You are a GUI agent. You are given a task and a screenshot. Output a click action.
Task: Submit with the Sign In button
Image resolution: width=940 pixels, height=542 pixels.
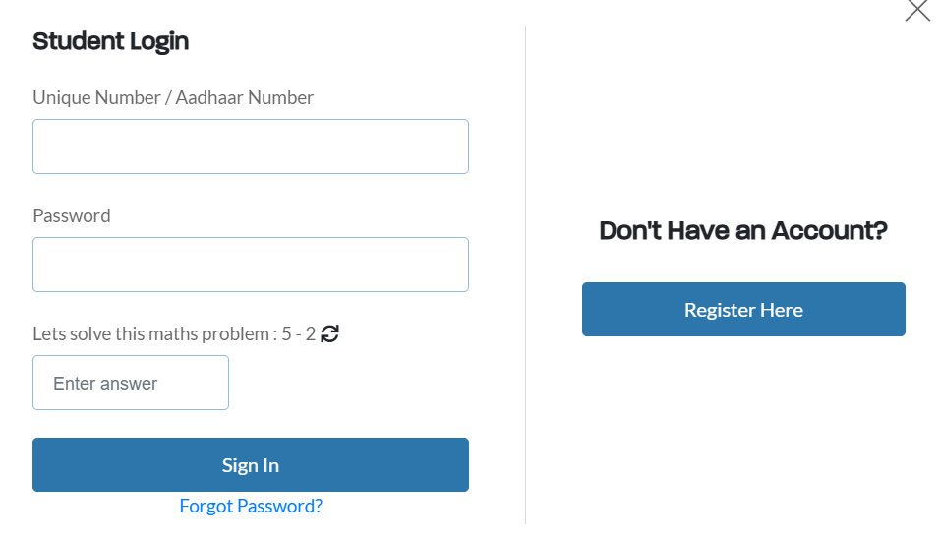coord(251,464)
